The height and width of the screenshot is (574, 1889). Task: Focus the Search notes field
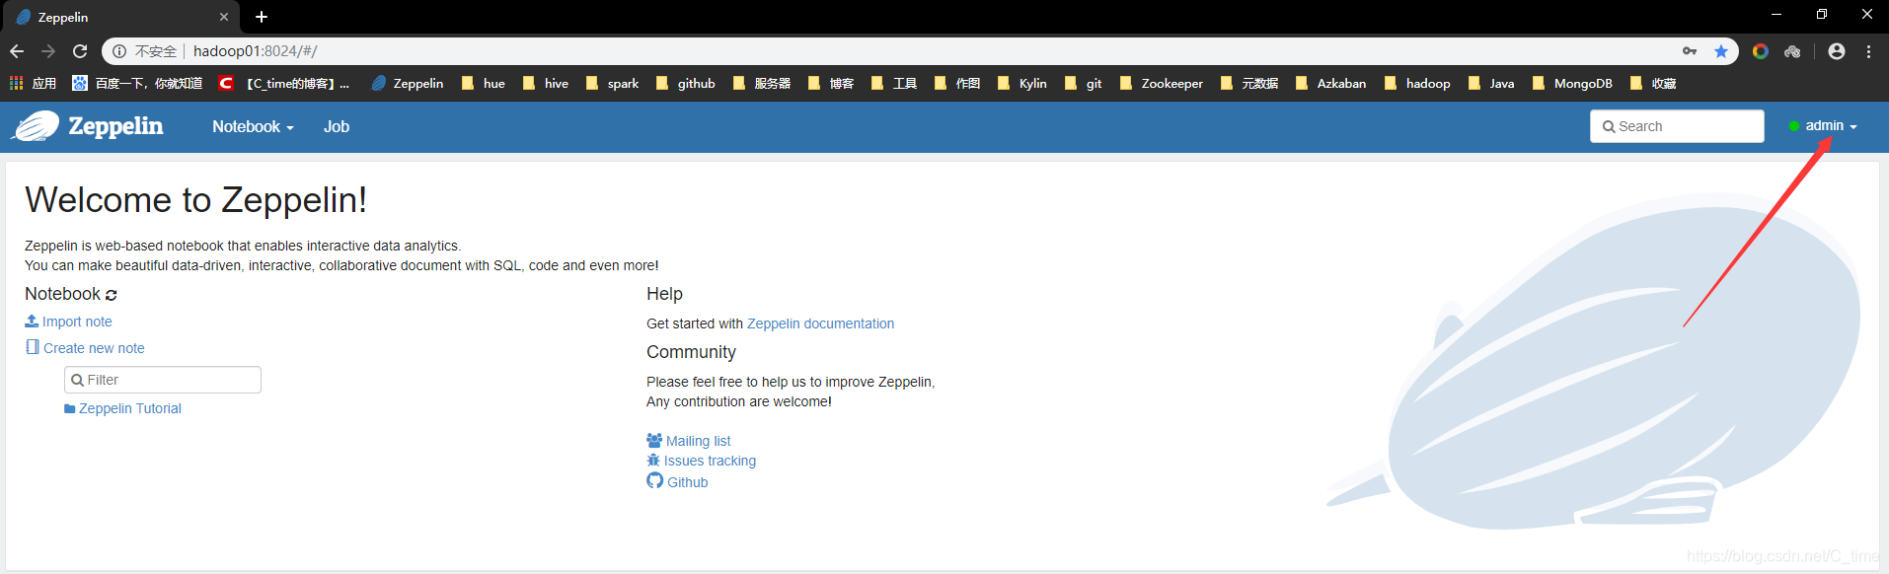click(x=1677, y=126)
